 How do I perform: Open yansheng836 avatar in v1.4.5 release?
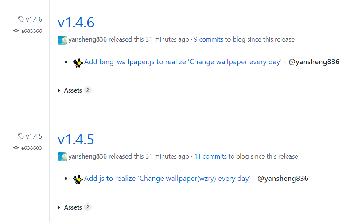(62, 157)
